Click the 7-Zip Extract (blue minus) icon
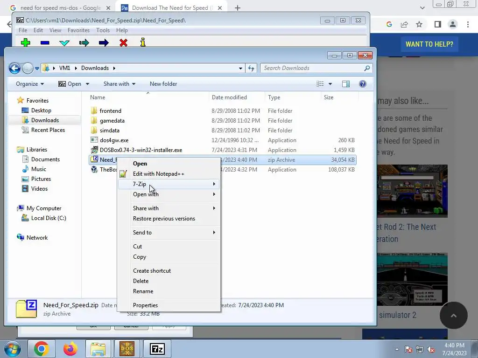This screenshot has height=358, width=478. pos(45,43)
